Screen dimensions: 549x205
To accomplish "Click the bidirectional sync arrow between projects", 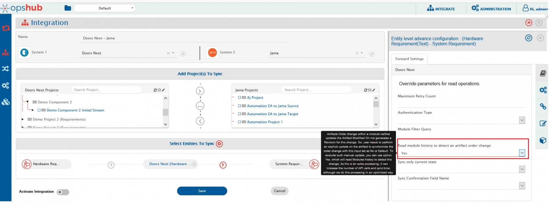I will point(200,106).
